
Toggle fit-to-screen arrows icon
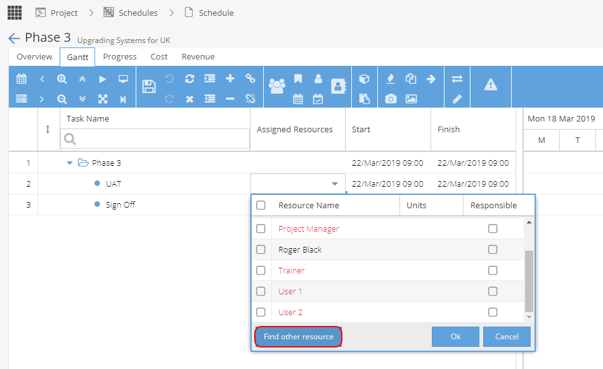[x=103, y=99]
